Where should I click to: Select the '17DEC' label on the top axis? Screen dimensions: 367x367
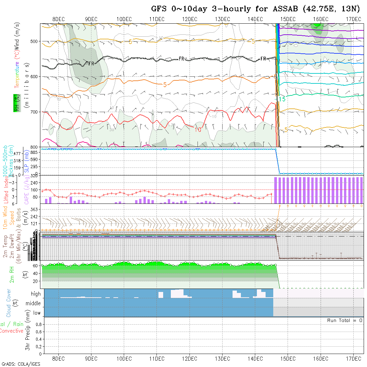(353, 19)
